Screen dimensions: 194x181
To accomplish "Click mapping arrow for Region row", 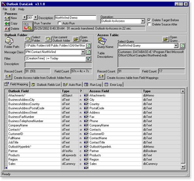I will point(86,160).
